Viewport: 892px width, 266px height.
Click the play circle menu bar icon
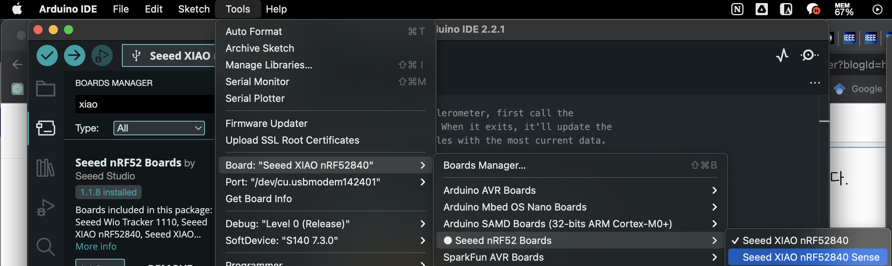pos(878,9)
